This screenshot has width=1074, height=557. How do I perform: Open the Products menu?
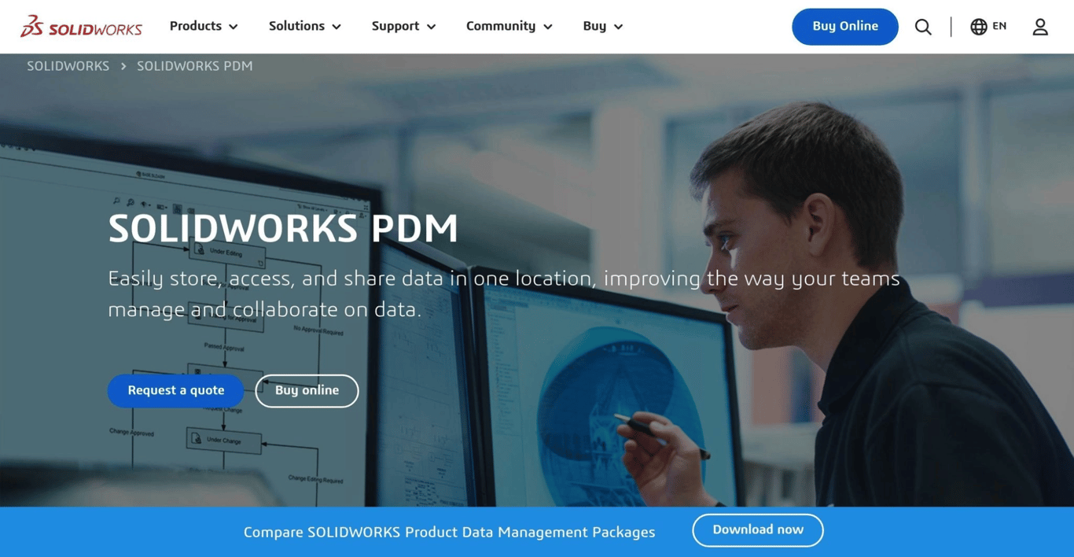[x=204, y=26]
